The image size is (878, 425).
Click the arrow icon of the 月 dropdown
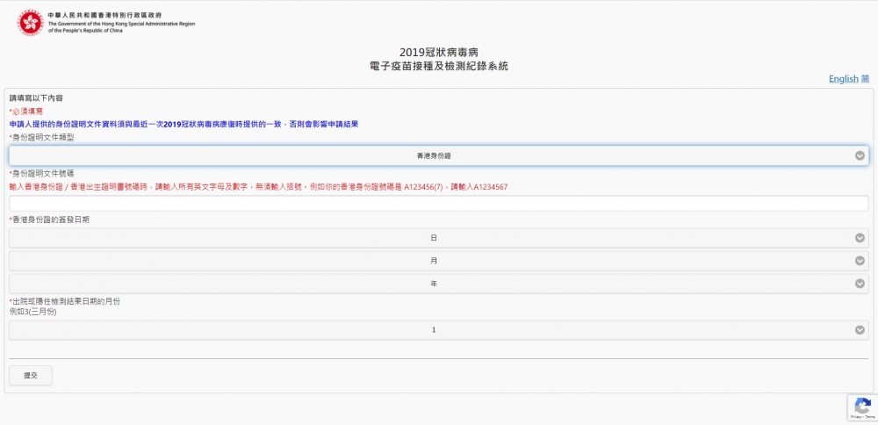pos(860,261)
